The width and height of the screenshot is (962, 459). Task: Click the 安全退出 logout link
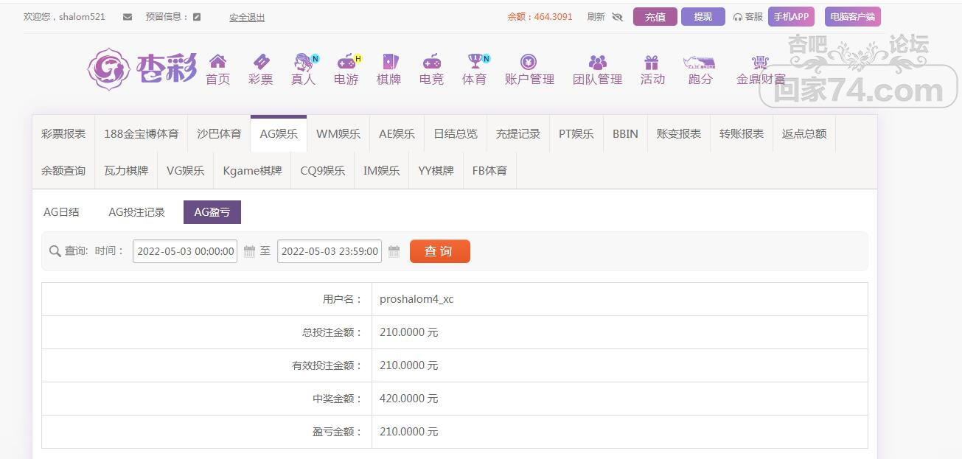[x=246, y=18]
